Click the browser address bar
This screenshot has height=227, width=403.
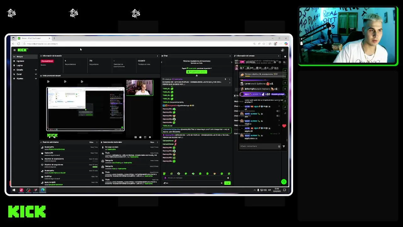(139, 44)
